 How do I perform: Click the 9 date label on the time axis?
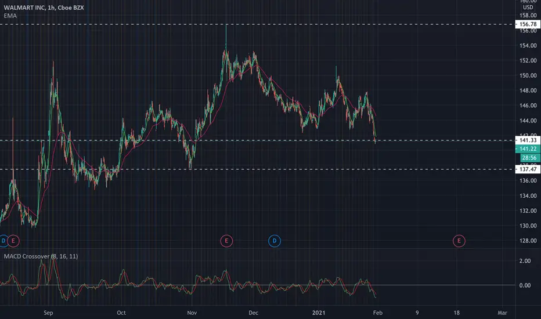tap(417, 313)
